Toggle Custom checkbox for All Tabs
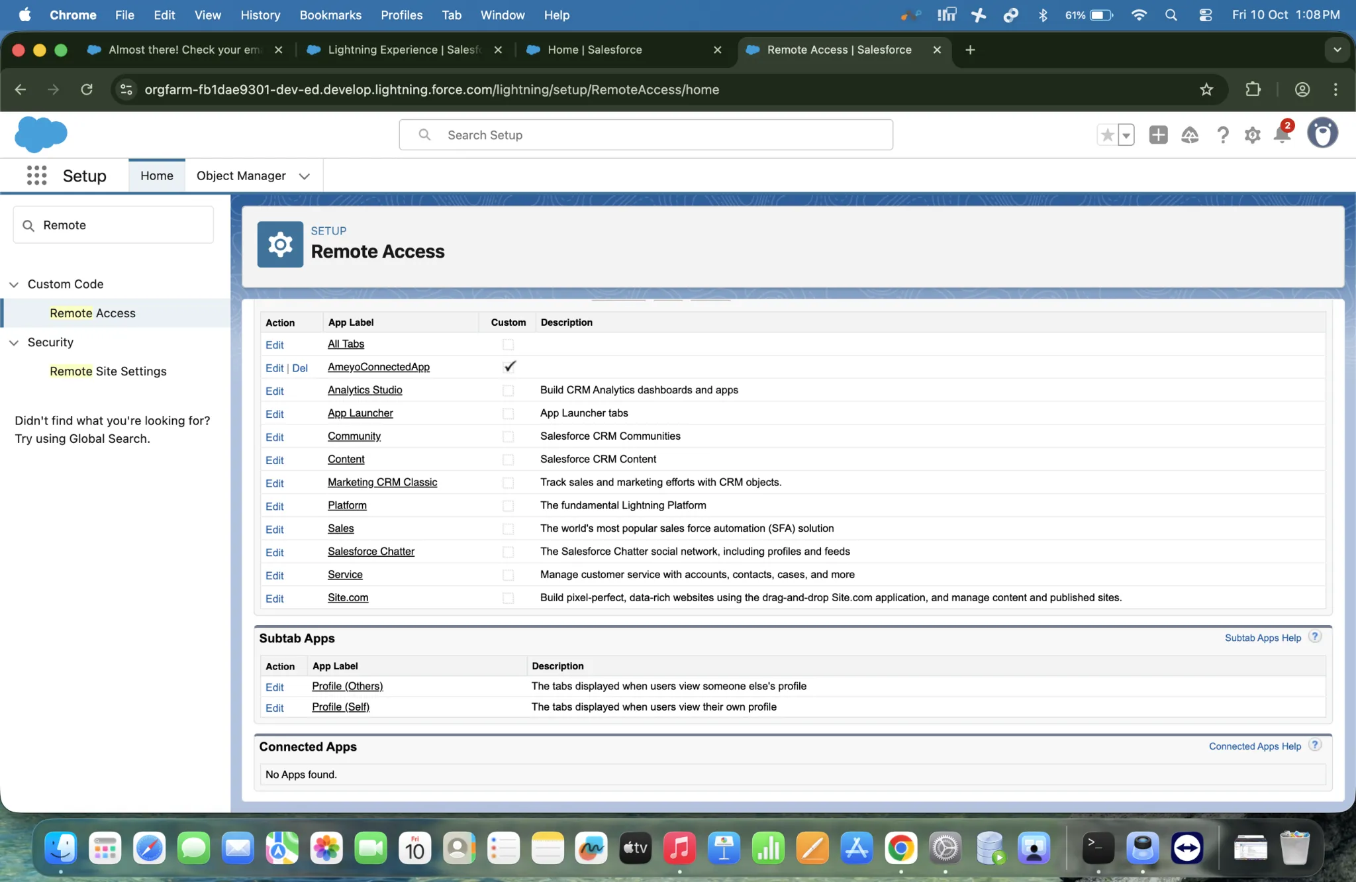 click(x=508, y=344)
